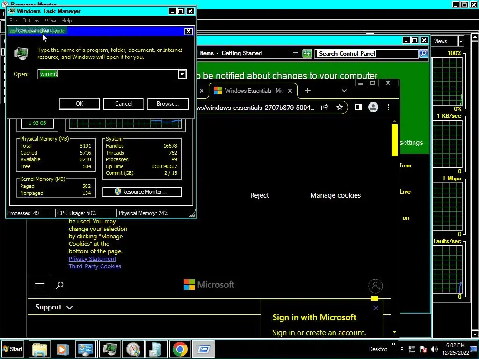479x359 pixels.
Task: Click the Microsoft logo
Action: pos(209,285)
